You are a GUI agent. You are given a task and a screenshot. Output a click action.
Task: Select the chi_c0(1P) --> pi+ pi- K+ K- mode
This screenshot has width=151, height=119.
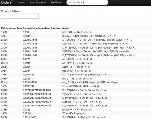point(77,59)
